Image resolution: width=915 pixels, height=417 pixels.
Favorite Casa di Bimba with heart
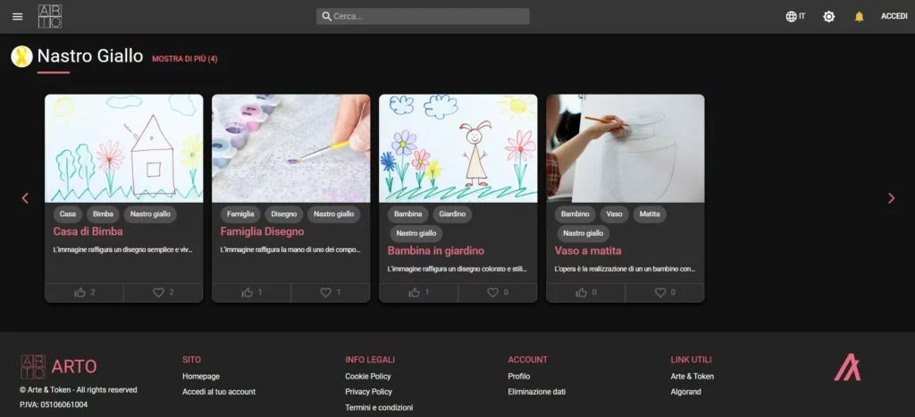point(164,292)
